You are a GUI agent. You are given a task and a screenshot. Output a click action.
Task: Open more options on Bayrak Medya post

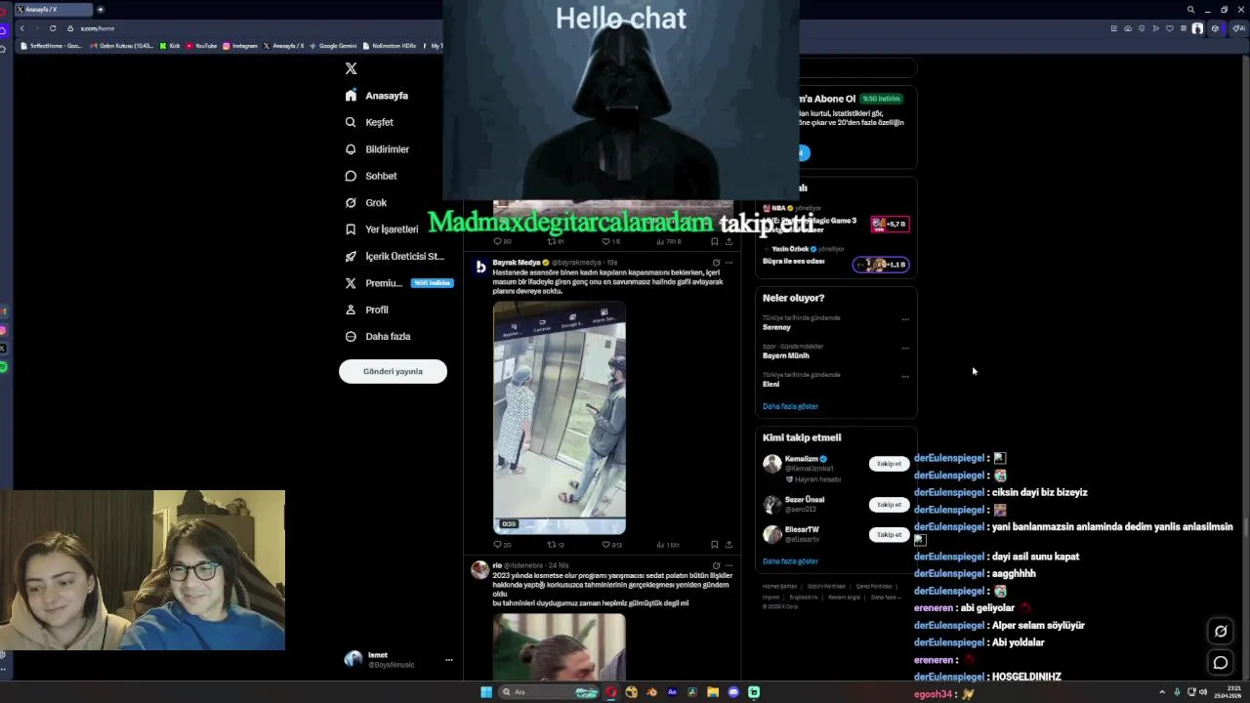coord(729,263)
